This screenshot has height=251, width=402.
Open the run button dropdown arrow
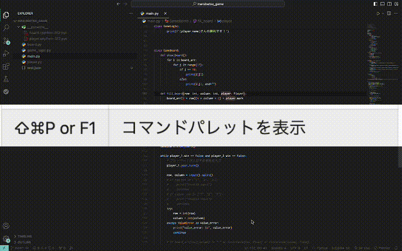click(383, 13)
